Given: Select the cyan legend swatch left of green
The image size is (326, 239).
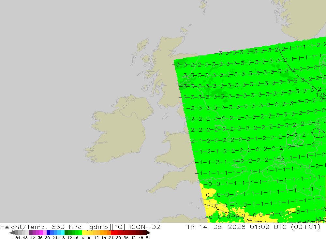Looking at the screenshot, I should [x=63, y=232].
